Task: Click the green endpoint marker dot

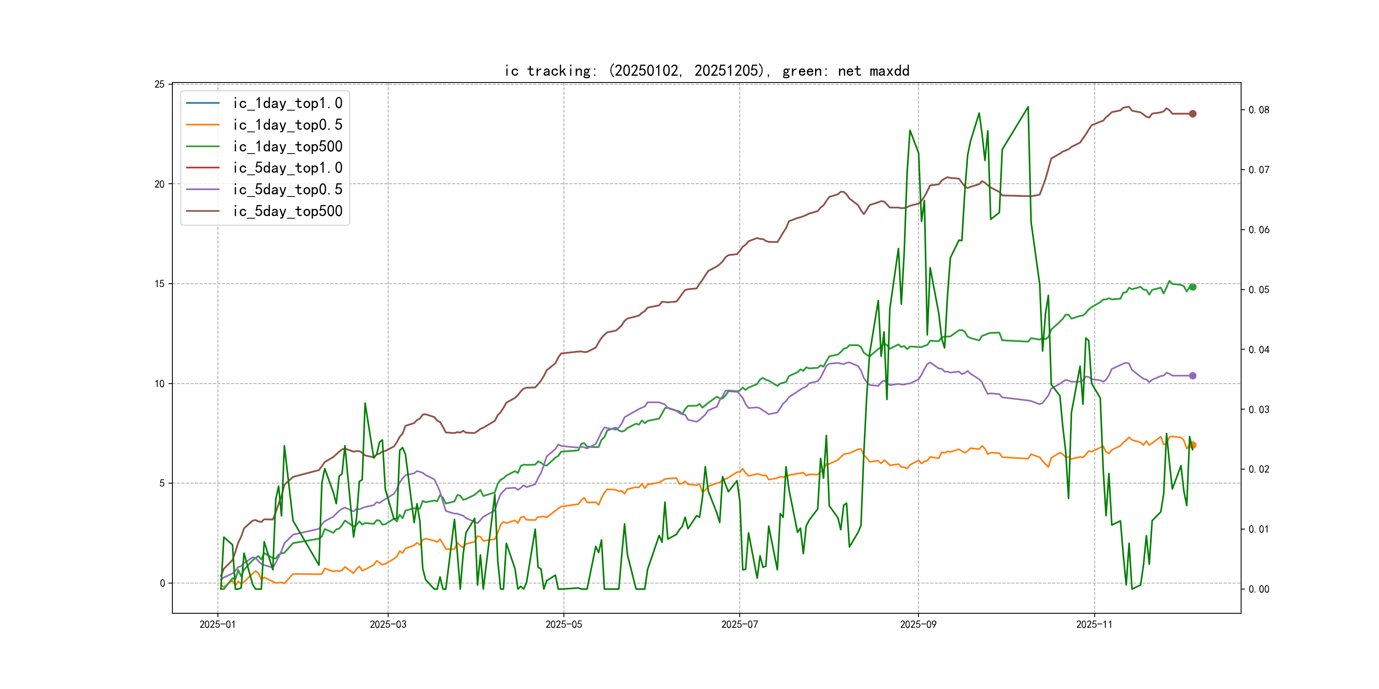Action: pos(1193,287)
